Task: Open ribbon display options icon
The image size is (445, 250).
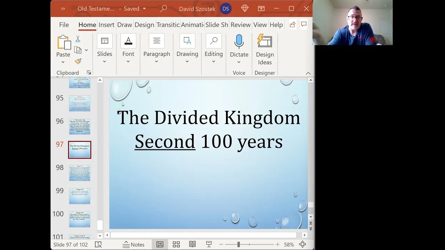Action: click(x=261, y=9)
